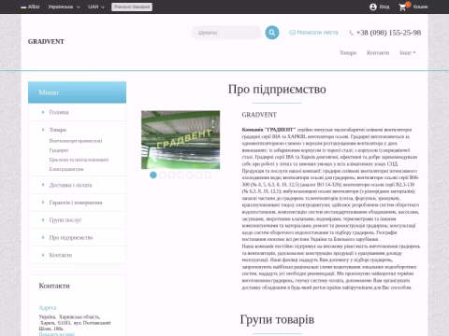This screenshot has width=449, height=336.
Task: Click the GRADVENT company heading text
Action: (259, 115)
